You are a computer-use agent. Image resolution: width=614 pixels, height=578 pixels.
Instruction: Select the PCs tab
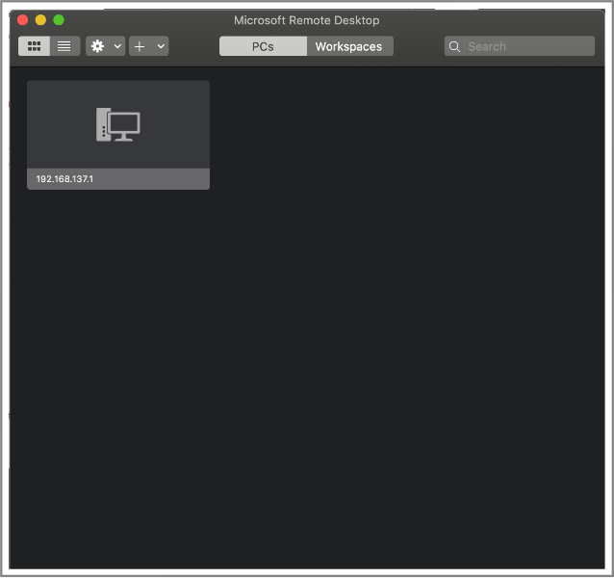[263, 46]
